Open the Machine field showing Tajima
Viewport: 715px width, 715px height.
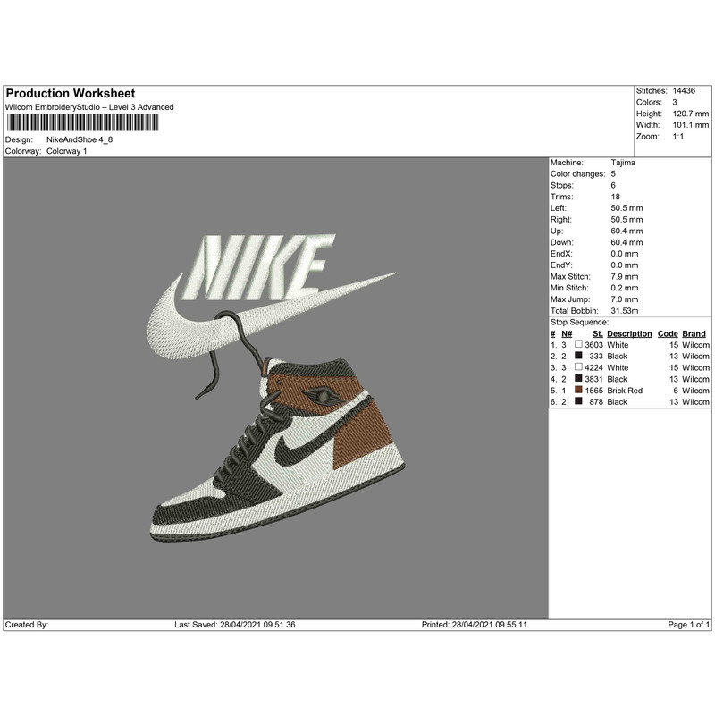pyautogui.click(x=623, y=163)
